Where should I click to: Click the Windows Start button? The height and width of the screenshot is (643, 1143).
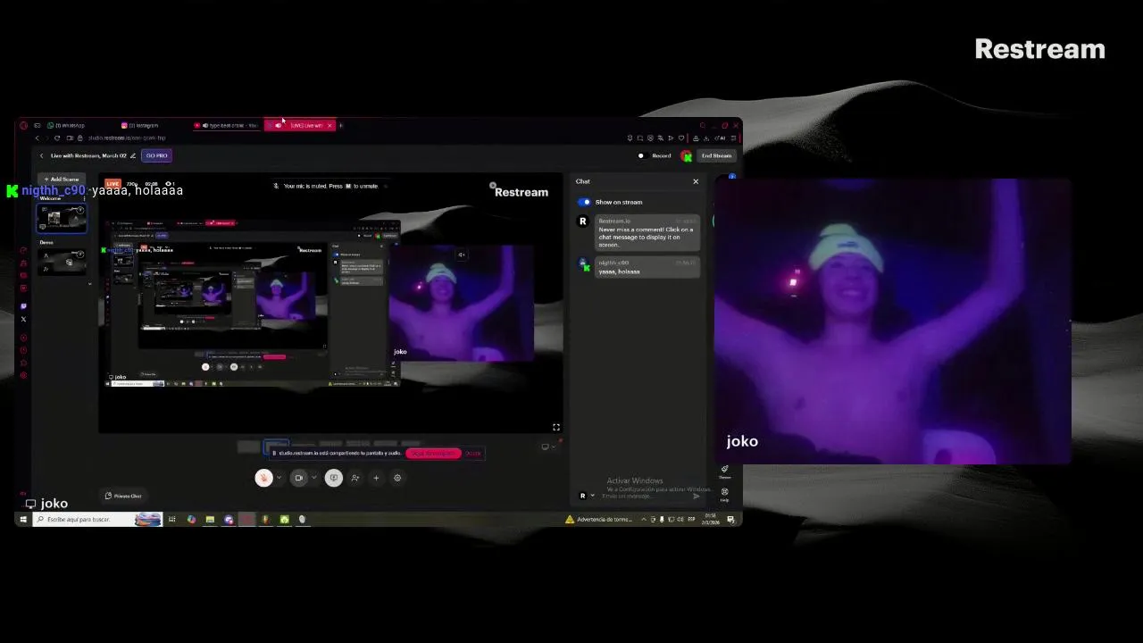click(24, 519)
